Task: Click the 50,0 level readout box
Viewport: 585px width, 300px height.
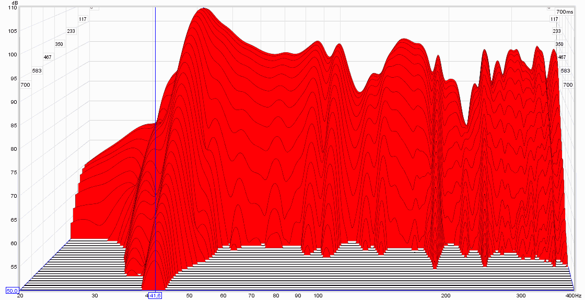Action: point(12,291)
